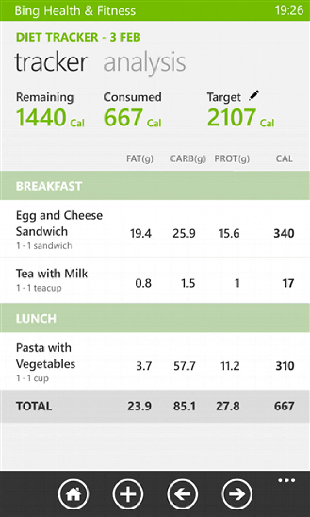Click the Diet Tracker - 3 Feb heading
The height and width of the screenshot is (517, 310).
click(78, 37)
